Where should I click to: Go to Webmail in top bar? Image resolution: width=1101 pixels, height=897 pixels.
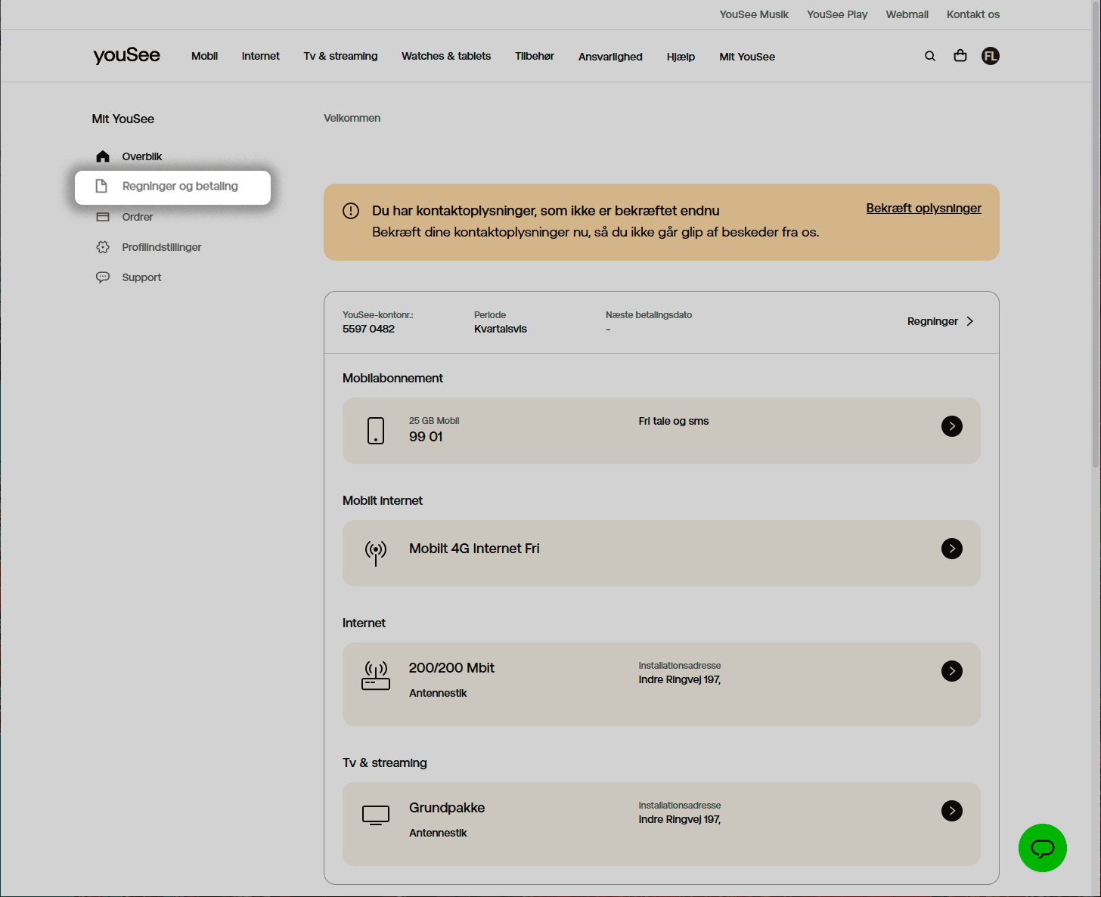pos(907,14)
